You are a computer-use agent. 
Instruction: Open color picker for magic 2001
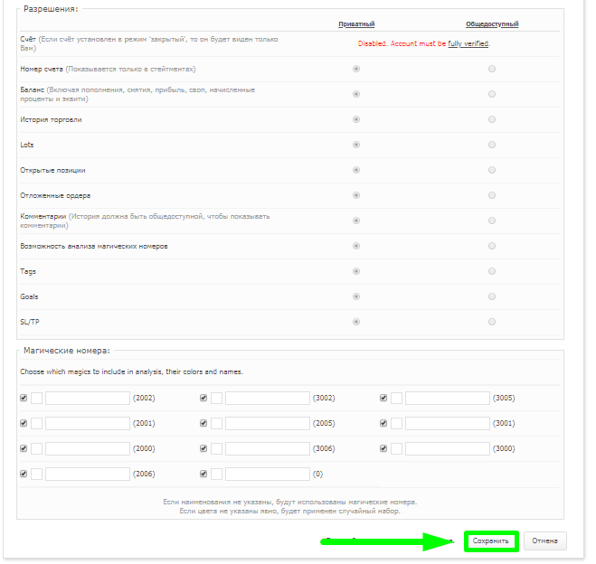[36, 423]
